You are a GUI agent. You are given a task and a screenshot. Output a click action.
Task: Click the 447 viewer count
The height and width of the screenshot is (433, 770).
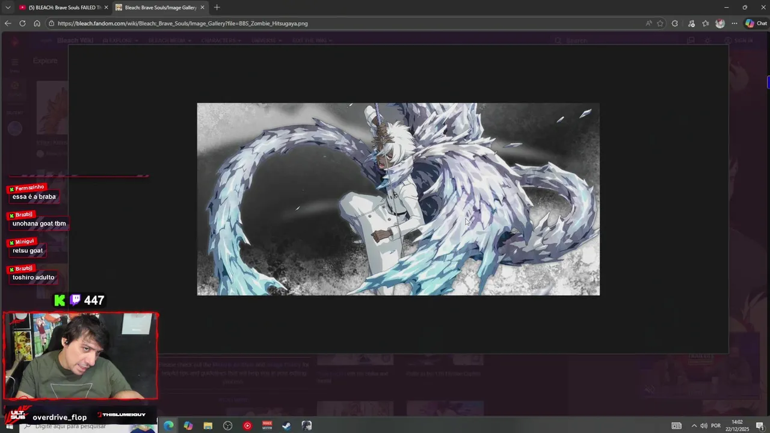[94, 300]
